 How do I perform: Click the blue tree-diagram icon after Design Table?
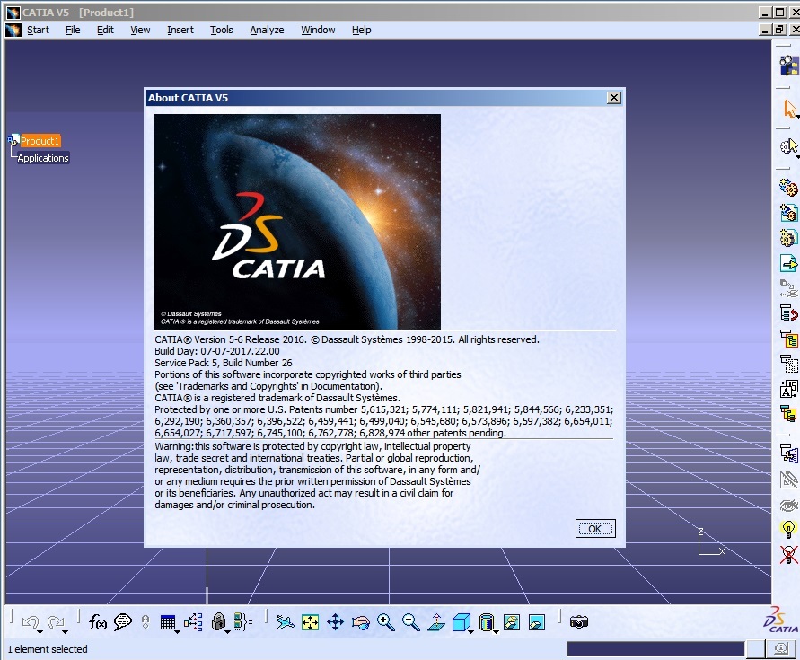pyautogui.click(x=193, y=621)
